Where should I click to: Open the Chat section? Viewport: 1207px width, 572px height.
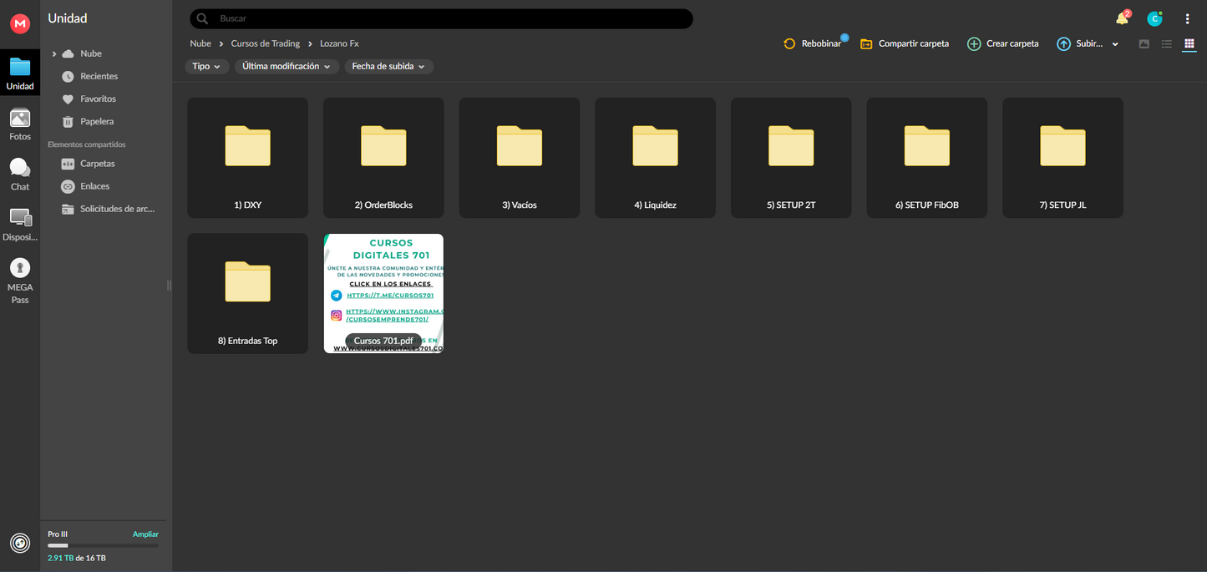click(x=20, y=175)
